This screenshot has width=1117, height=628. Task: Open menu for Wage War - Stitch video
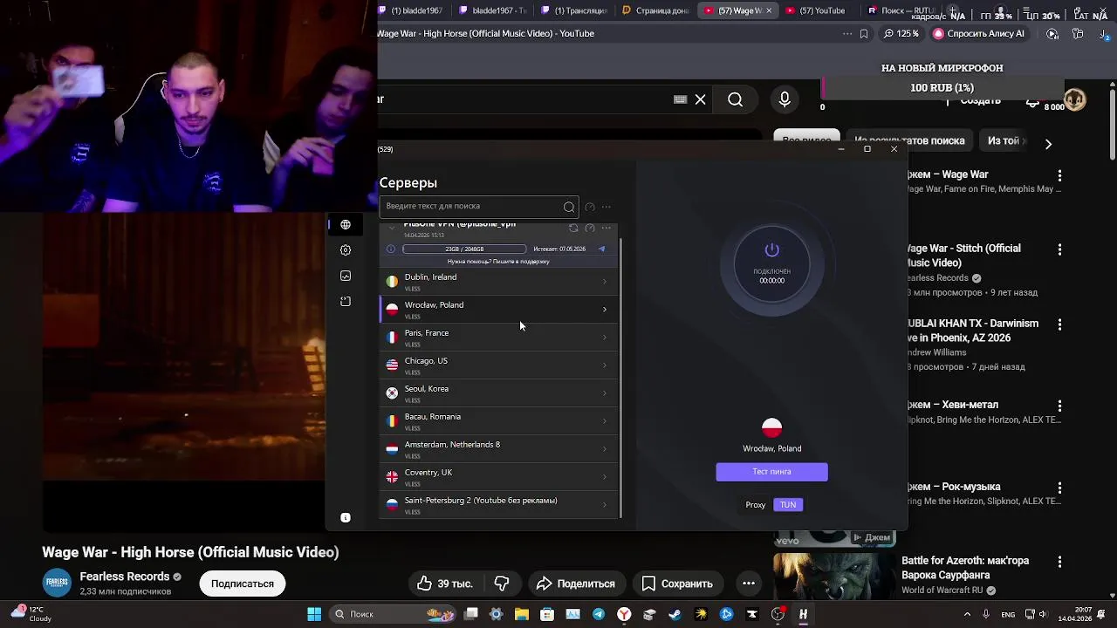coord(1059,249)
